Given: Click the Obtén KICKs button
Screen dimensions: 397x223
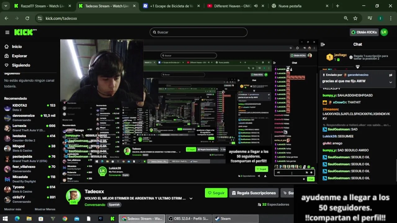Looking at the screenshot, I should pyautogui.click(x=364, y=32).
